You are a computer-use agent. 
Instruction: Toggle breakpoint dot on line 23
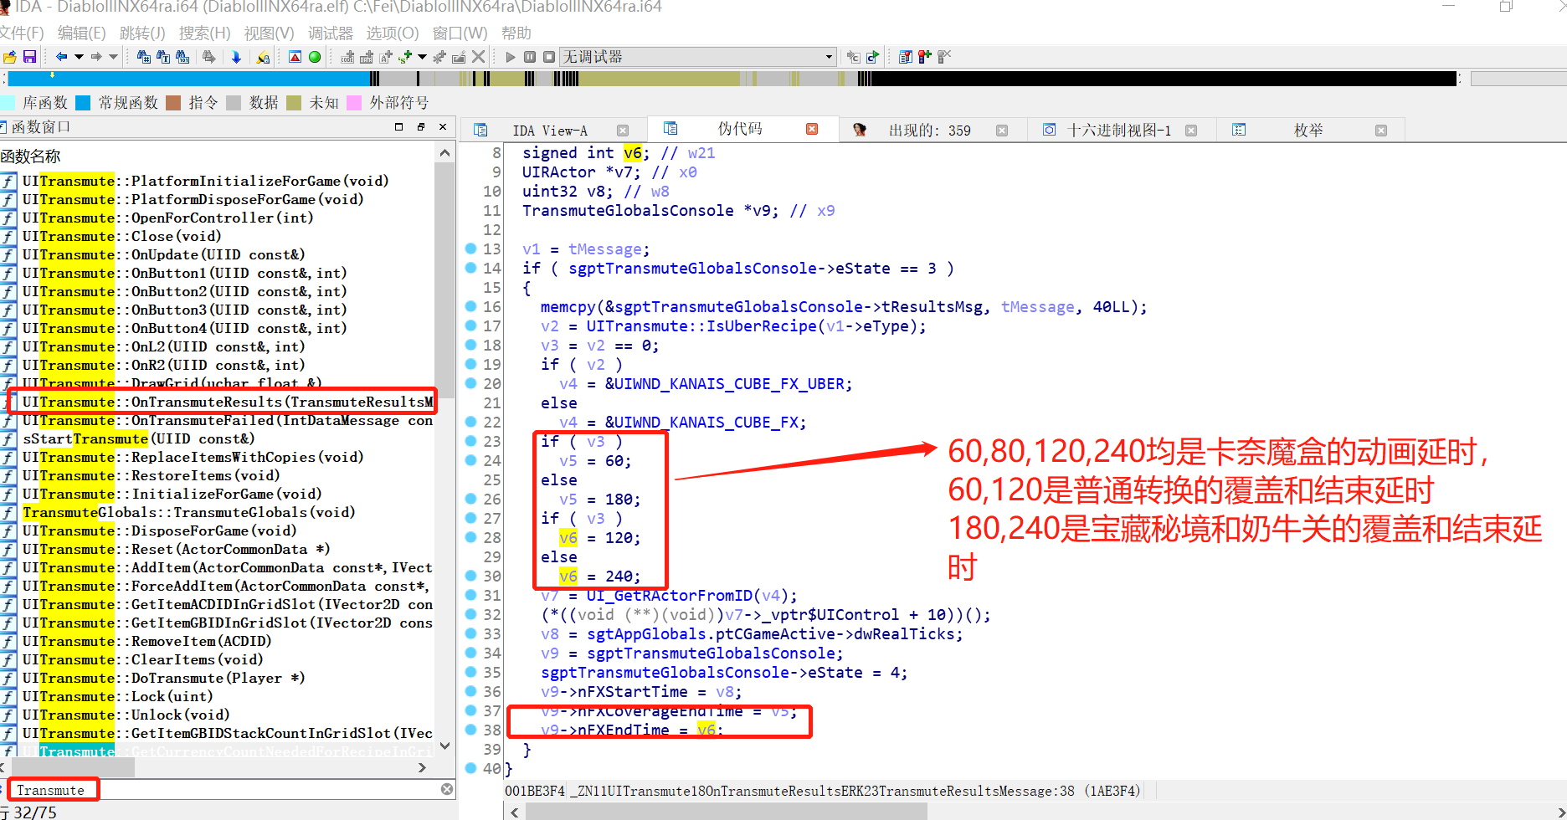pyautogui.click(x=470, y=441)
